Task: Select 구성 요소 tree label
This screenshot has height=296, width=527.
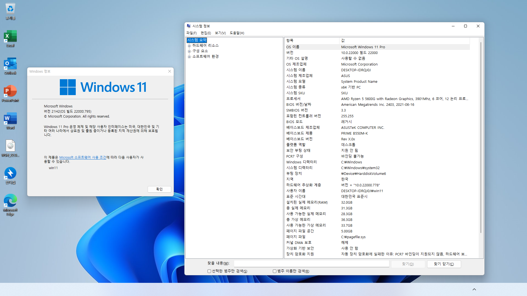Action: (200, 51)
